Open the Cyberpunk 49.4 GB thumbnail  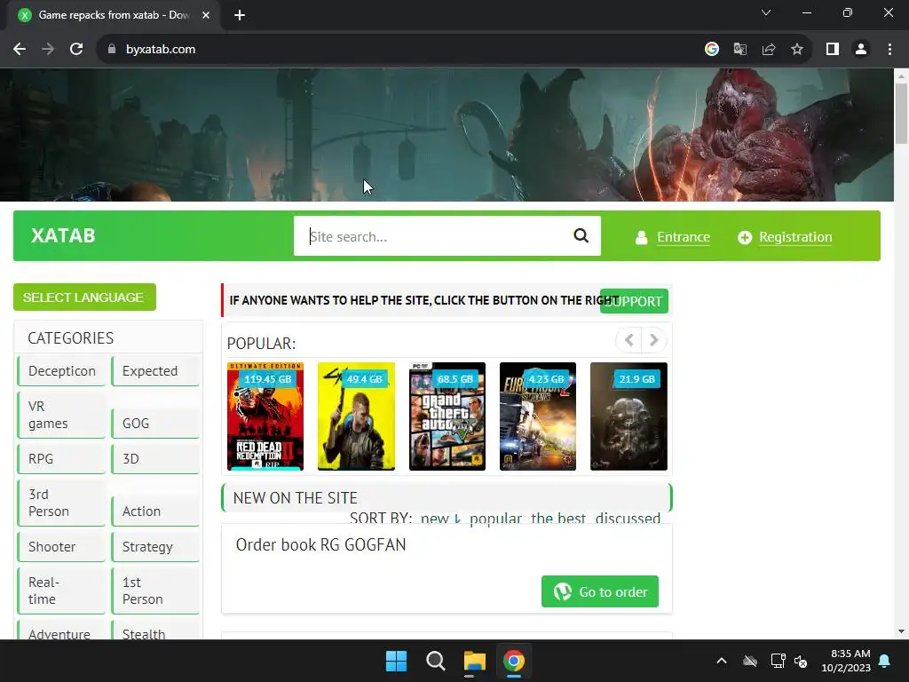pos(356,416)
